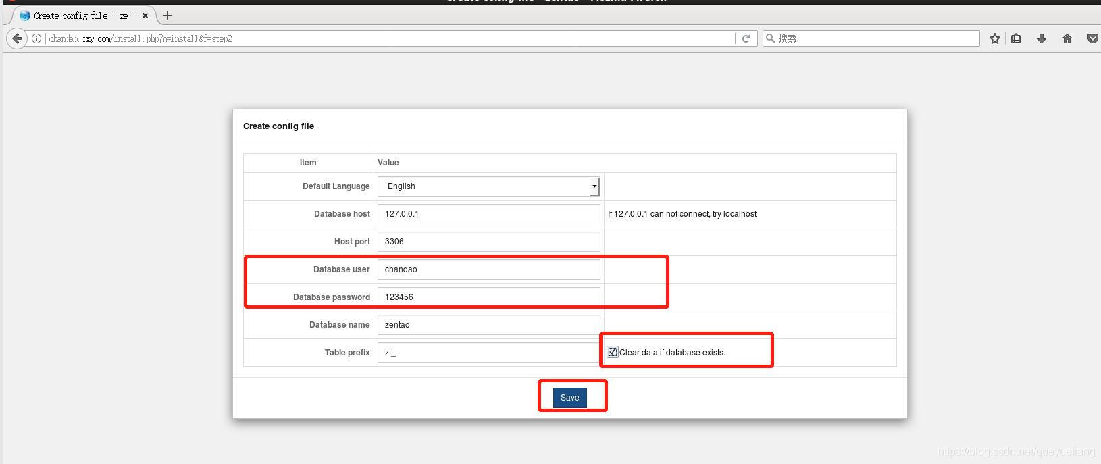Click the 'Item' column header

308,163
